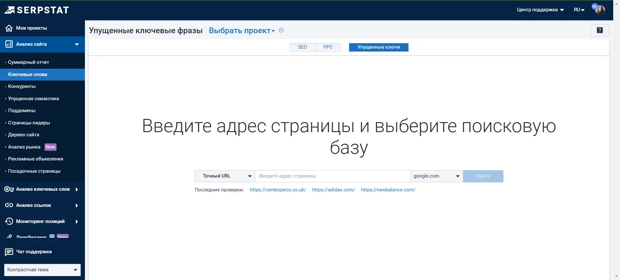This screenshot has width=620, height=280.
Task: Collapse the Анализ сайта section arrow
Action: pyautogui.click(x=77, y=44)
